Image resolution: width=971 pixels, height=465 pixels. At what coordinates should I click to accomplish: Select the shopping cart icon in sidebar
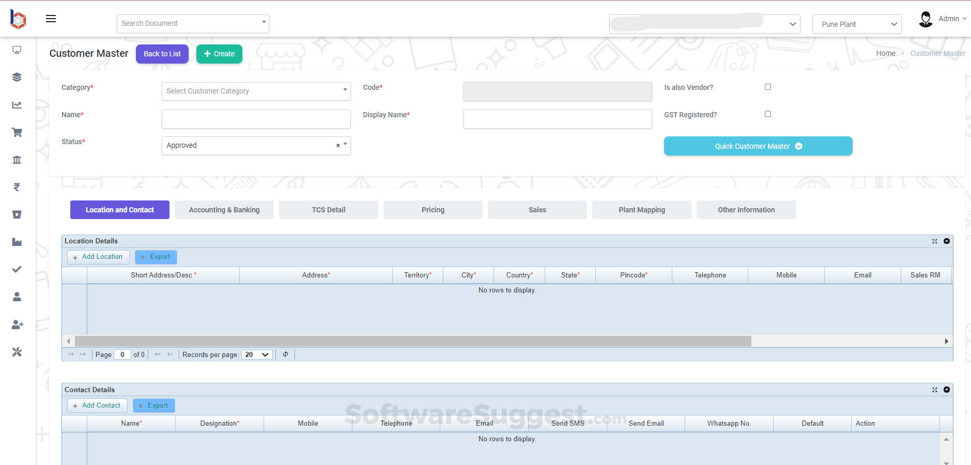click(17, 132)
